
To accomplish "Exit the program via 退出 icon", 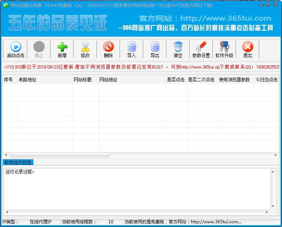I will click(x=248, y=47).
